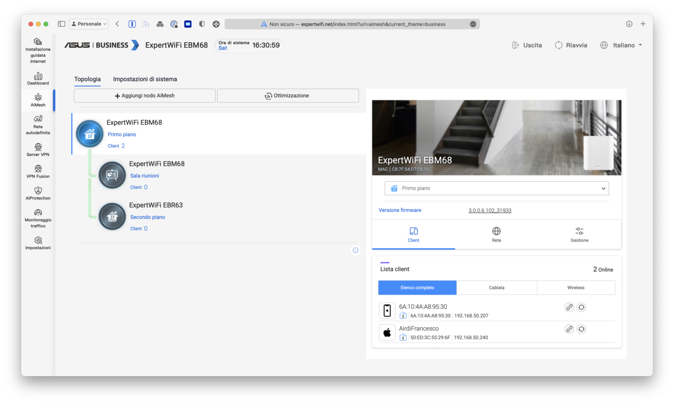Click the topology info icon

[x=355, y=250]
